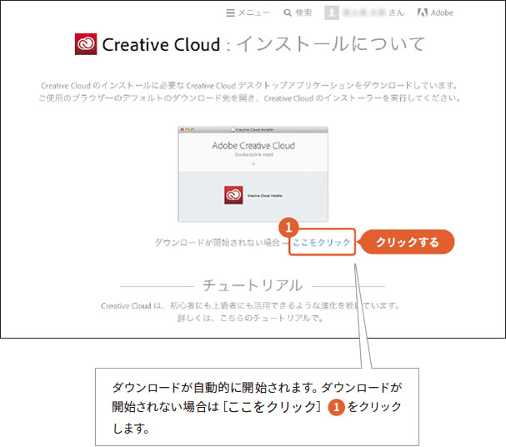Click the installer app icon inside the thumbnail
Viewport: 506px width, 447px height.
point(233,195)
